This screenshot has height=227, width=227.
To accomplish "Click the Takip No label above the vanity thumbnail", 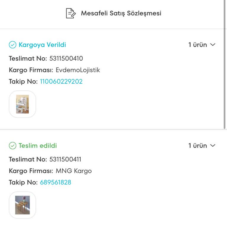I will [23, 82].
